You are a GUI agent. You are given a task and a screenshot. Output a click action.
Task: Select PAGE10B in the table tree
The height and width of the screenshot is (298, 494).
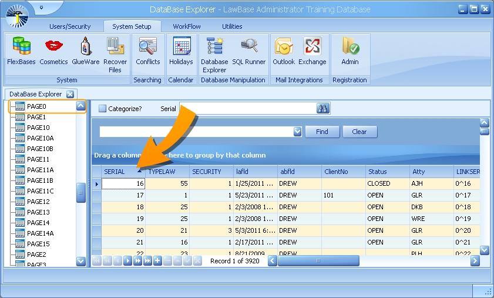40,149
